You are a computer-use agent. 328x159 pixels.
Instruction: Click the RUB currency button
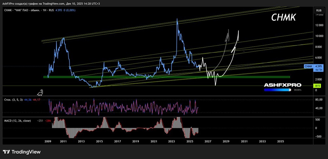(318, 10)
